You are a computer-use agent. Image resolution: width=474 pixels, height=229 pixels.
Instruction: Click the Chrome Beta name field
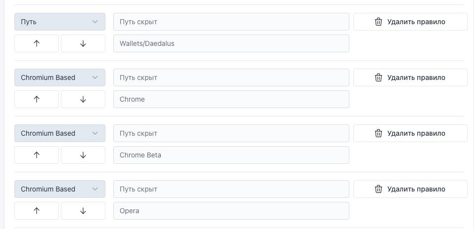coord(231,155)
